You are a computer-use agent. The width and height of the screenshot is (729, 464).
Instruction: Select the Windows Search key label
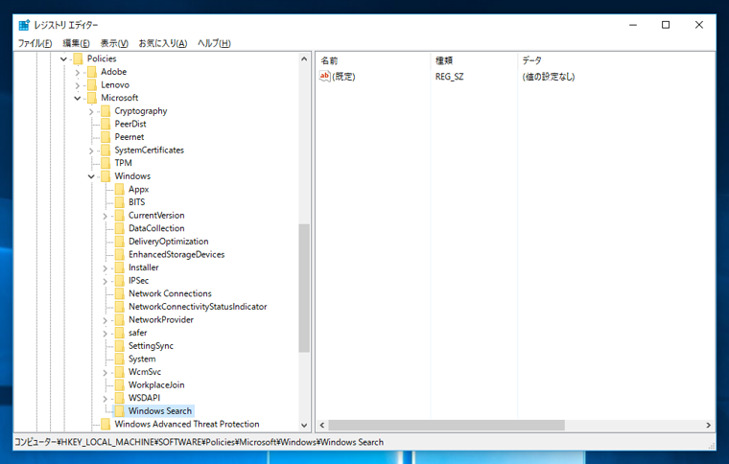pyautogui.click(x=160, y=410)
